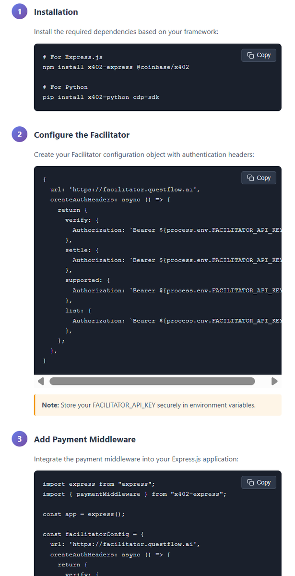Click the "Installation" heading
295x576 pixels.
tap(56, 12)
